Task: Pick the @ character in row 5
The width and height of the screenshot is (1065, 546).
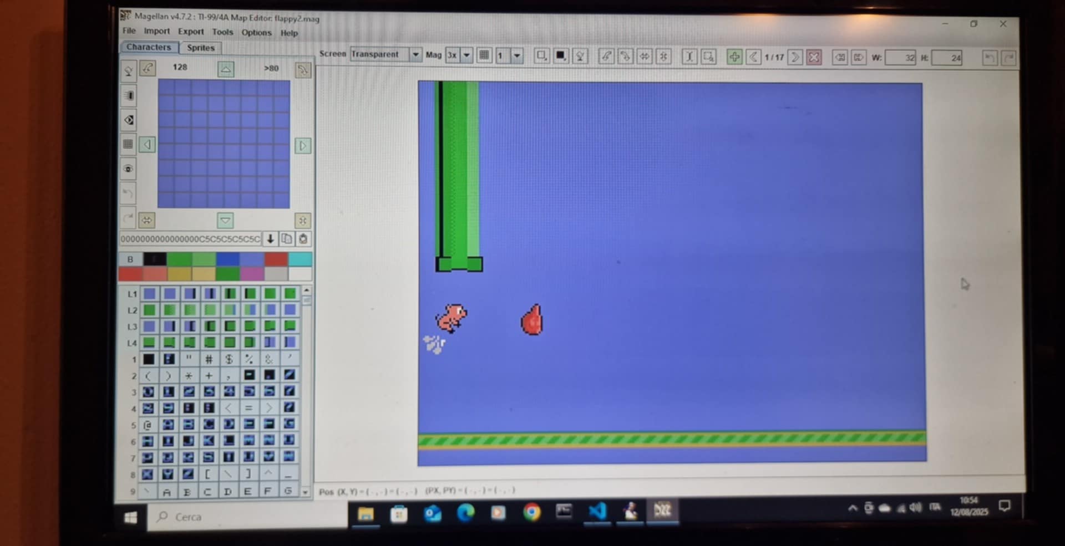Action: pyautogui.click(x=148, y=425)
